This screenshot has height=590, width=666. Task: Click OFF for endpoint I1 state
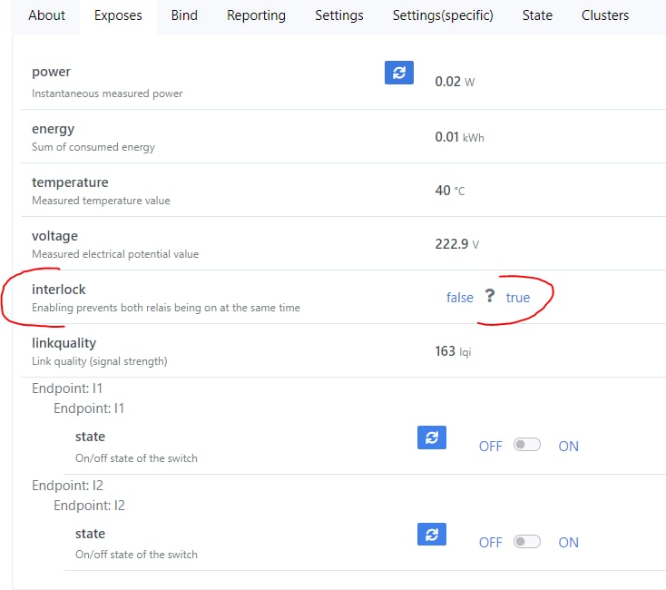point(491,446)
